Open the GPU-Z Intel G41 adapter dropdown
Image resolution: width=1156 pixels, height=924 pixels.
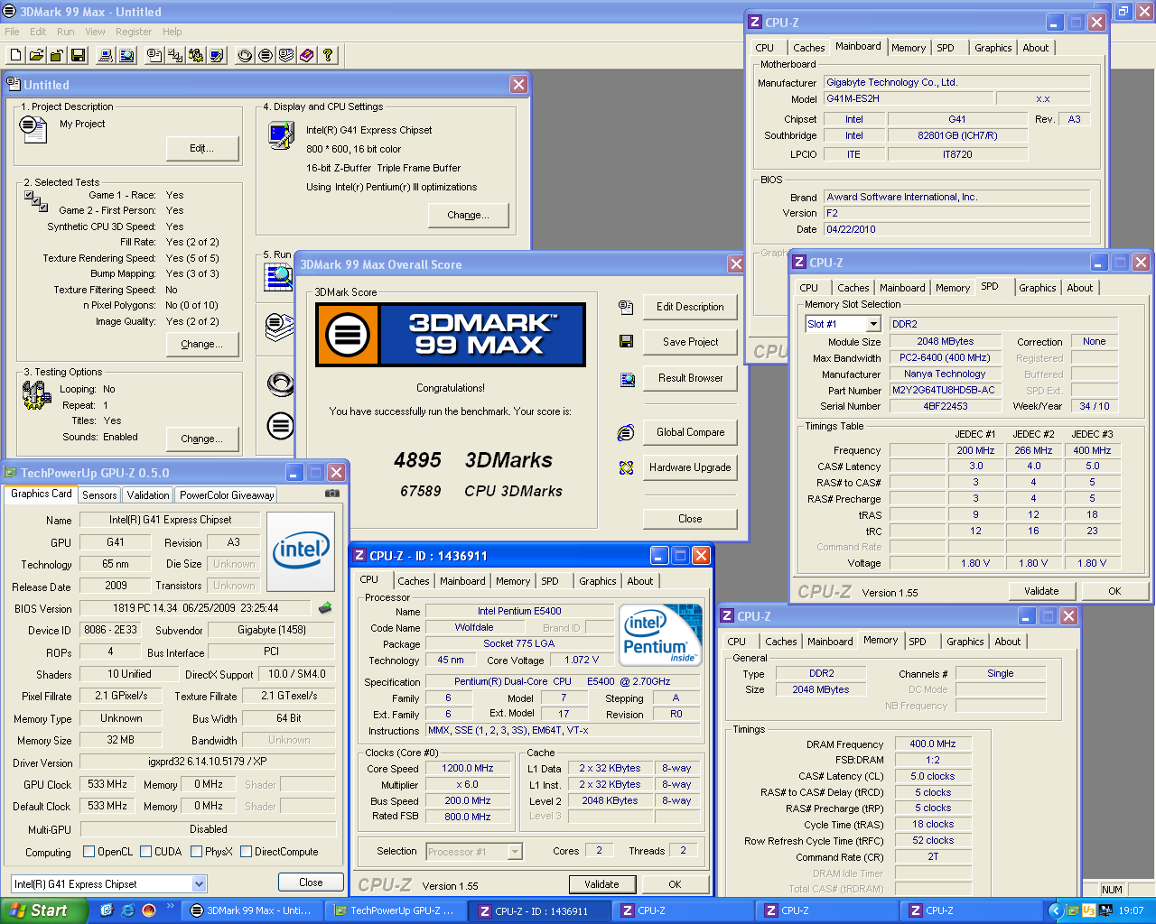point(200,884)
